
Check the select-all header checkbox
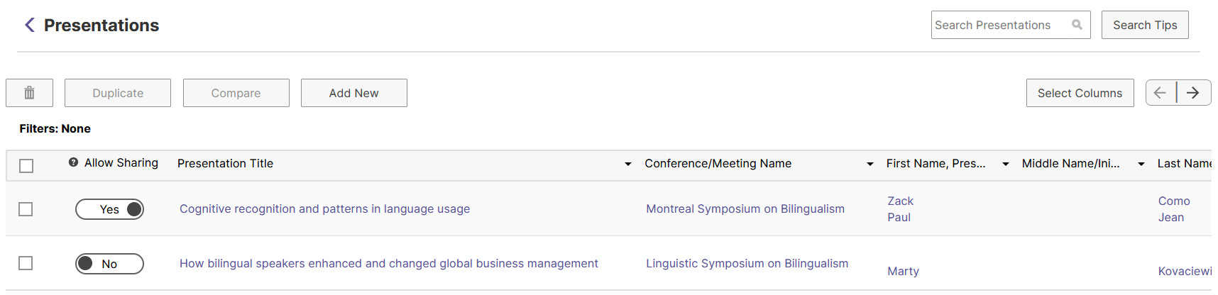[x=26, y=166]
